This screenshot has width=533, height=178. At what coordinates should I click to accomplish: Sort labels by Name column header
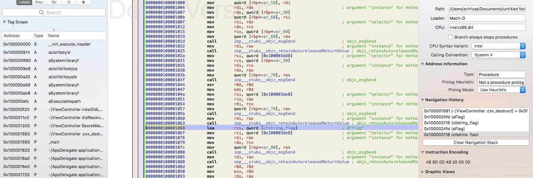(76, 36)
